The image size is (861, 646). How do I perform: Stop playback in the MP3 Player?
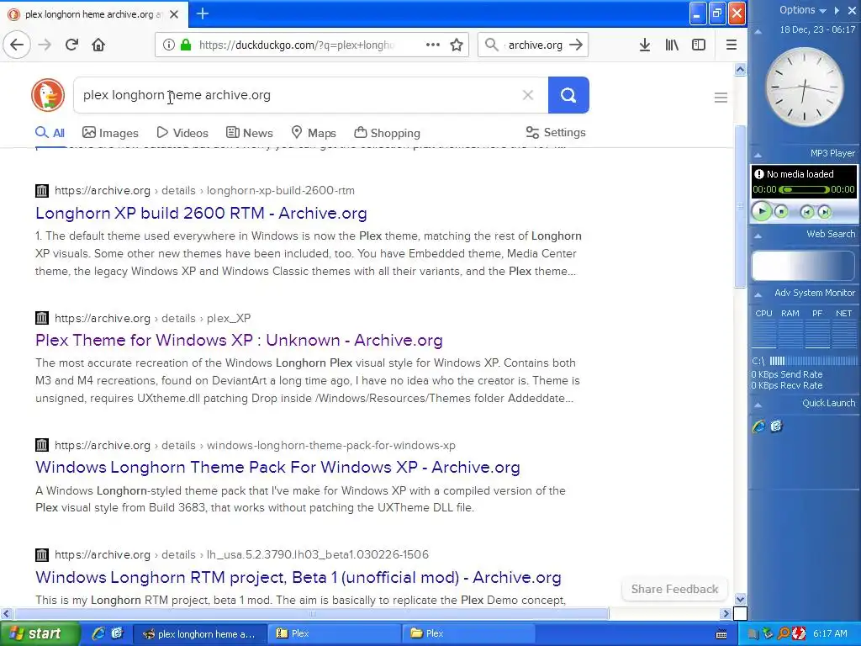(781, 212)
